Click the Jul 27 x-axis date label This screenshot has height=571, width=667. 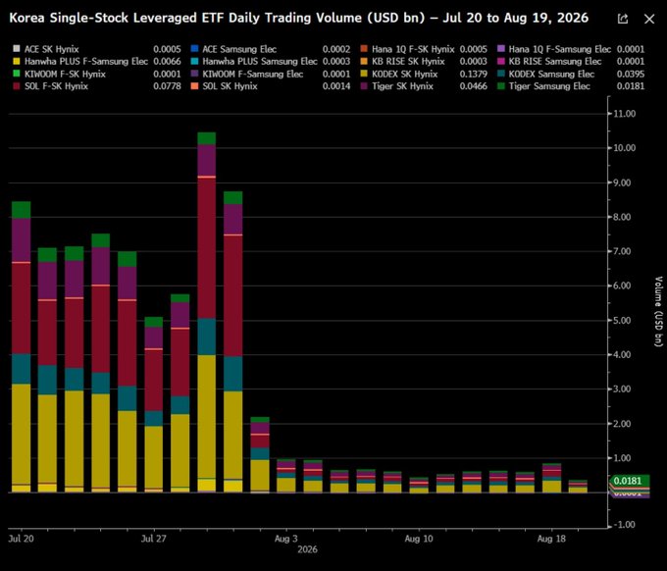[154, 539]
